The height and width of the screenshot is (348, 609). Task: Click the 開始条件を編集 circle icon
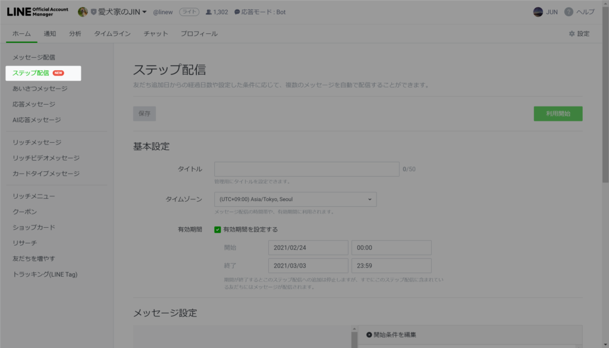(x=369, y=335)
